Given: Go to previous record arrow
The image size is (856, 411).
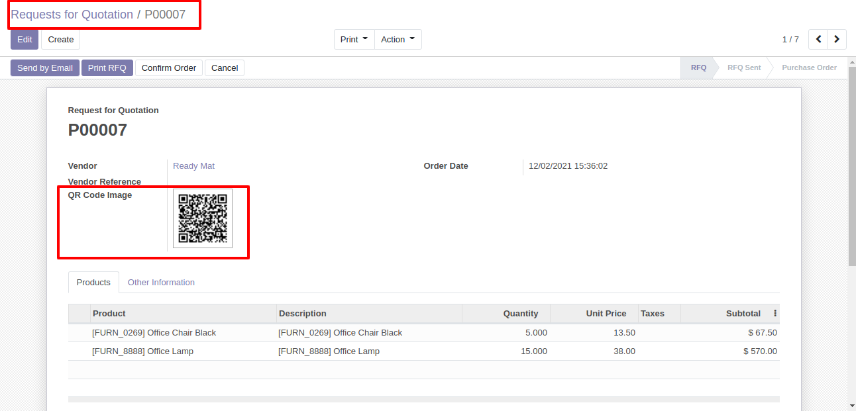Looking at the screenshot, I should (818, 40).
